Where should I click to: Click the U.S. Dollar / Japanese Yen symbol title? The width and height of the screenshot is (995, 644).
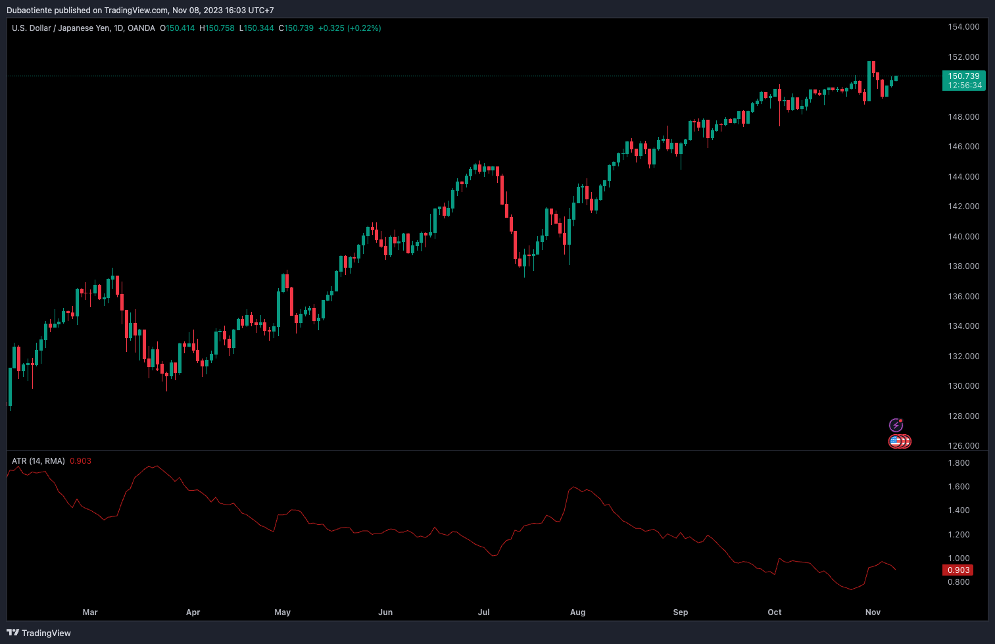pos(84,28)
